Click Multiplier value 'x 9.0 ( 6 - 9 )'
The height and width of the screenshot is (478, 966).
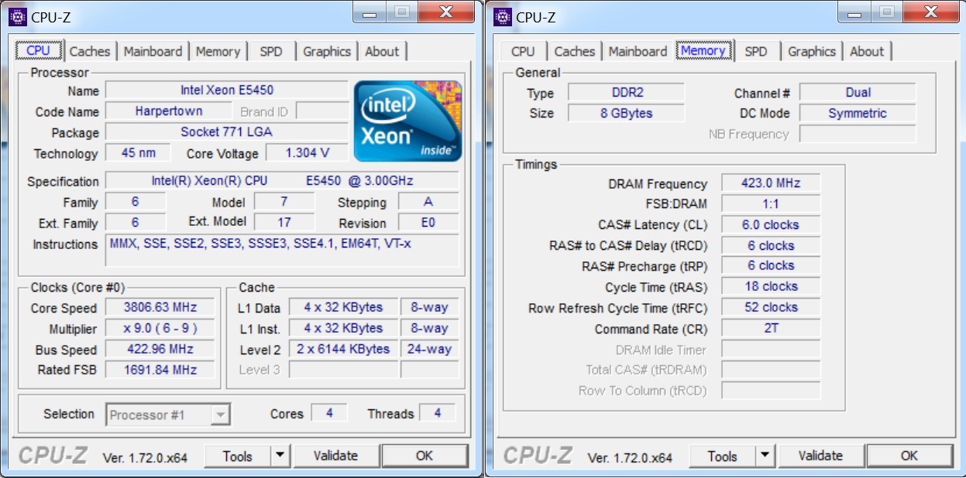click(160, 328)
